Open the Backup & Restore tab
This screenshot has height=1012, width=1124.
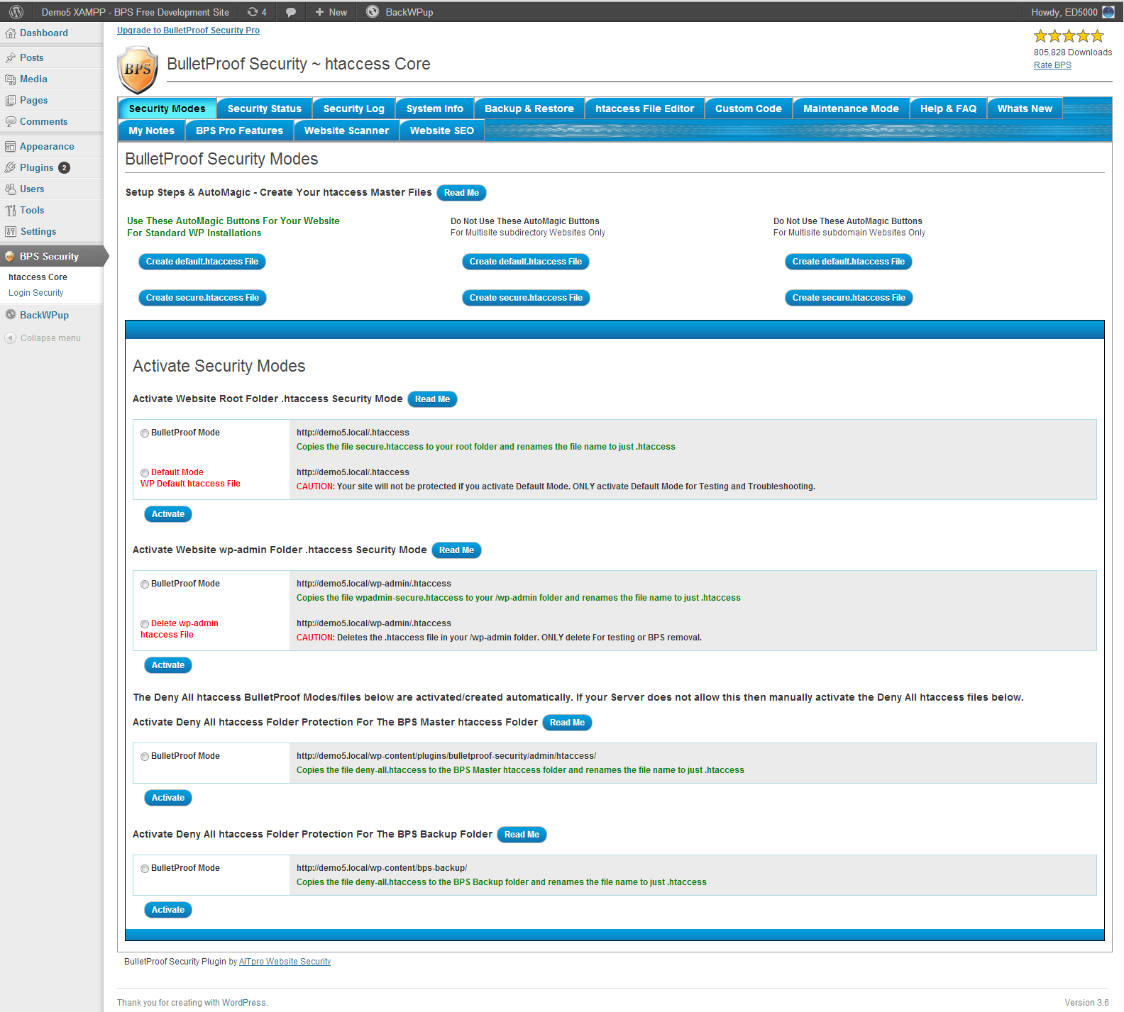pyautogui.click(x=529, y=109)
